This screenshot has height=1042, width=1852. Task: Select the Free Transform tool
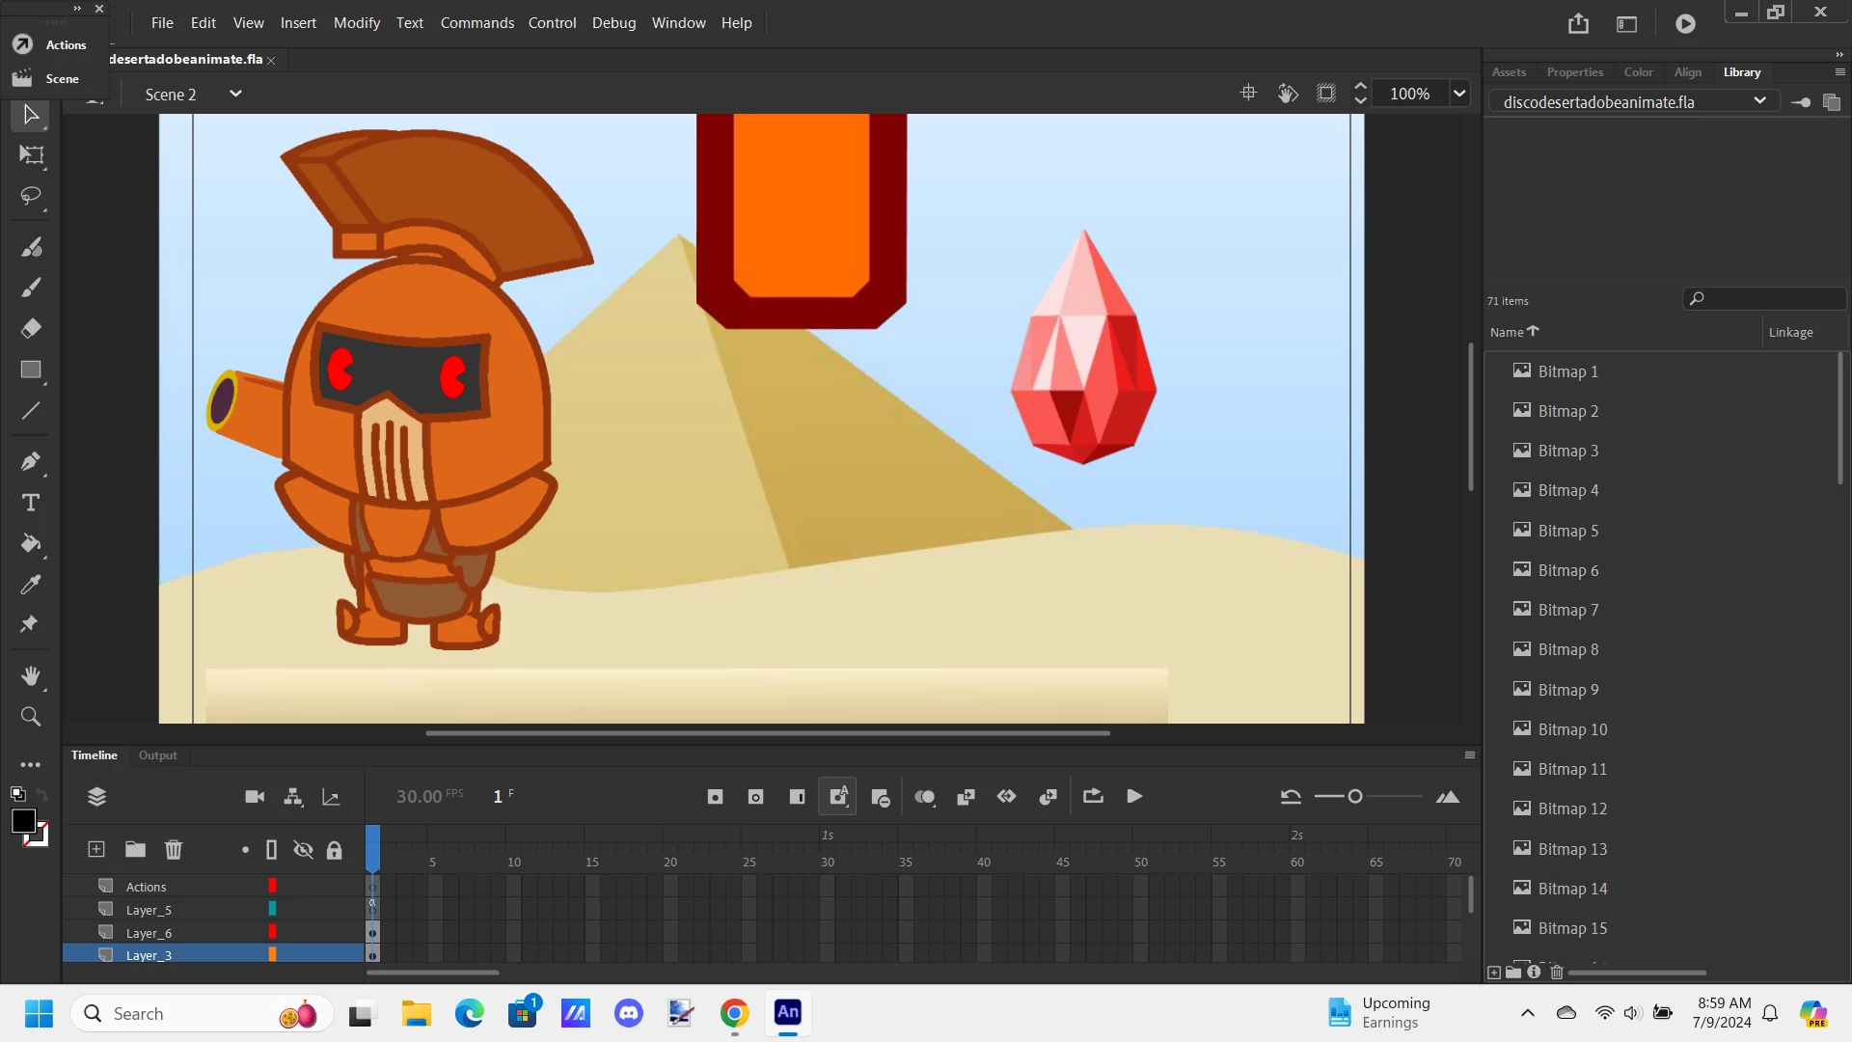point(31,155)
